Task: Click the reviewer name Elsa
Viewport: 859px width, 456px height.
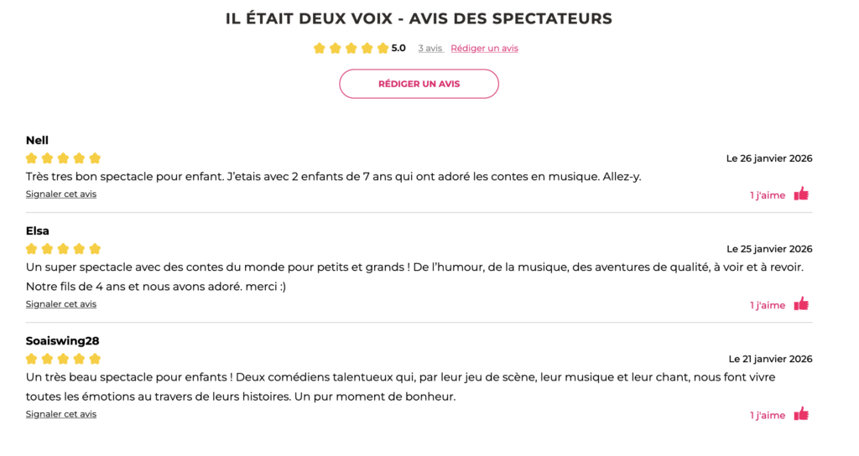Action: 38,231
